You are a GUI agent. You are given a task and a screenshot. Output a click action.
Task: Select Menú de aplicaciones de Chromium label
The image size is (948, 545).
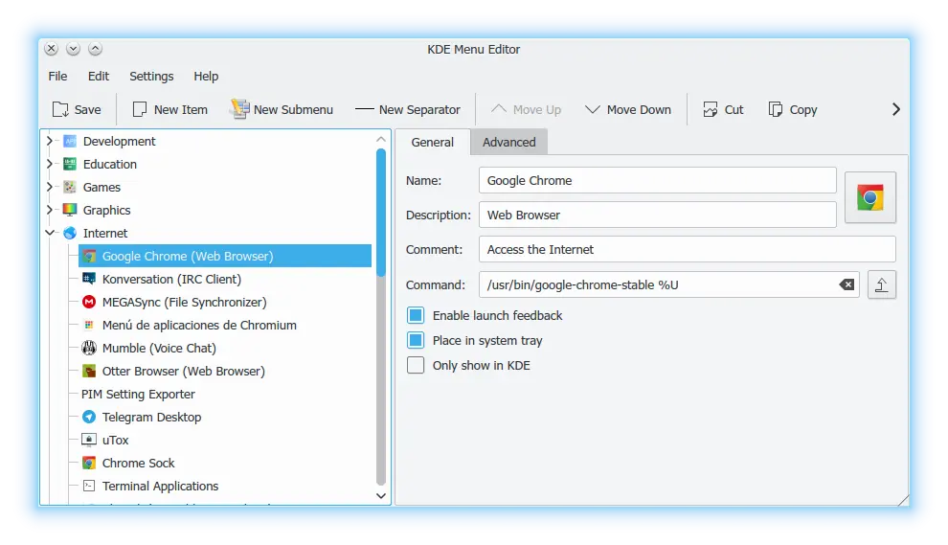coord(199,325)
